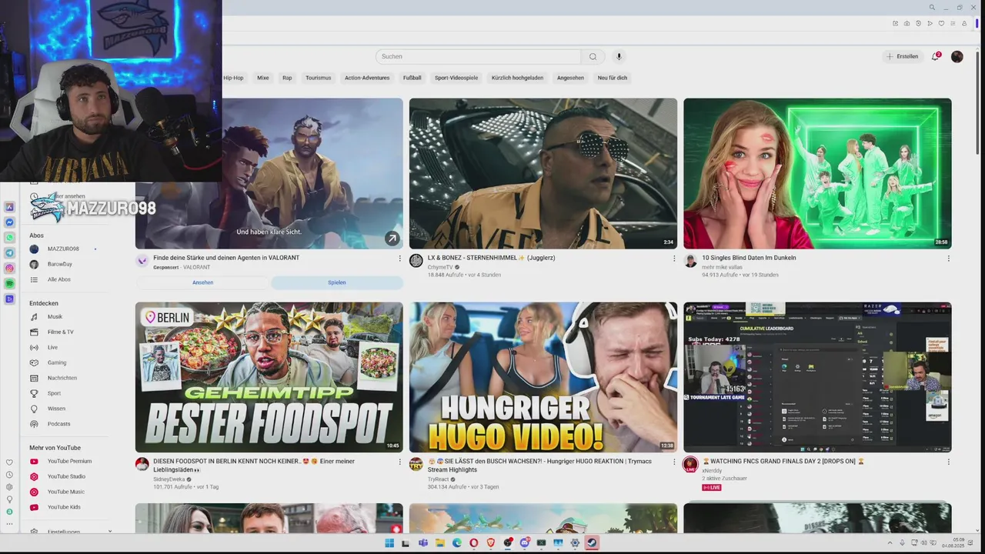Click the Erstellen button

(902, 56)
